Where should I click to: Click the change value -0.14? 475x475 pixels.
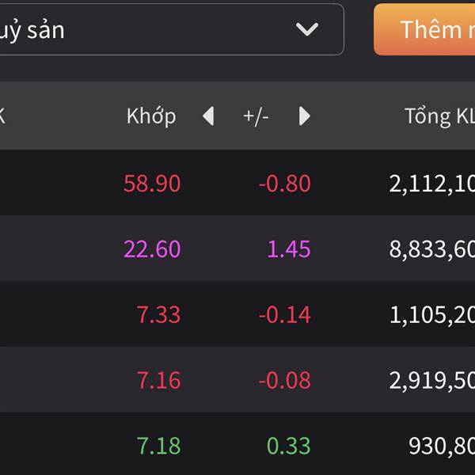click(284, 314)
